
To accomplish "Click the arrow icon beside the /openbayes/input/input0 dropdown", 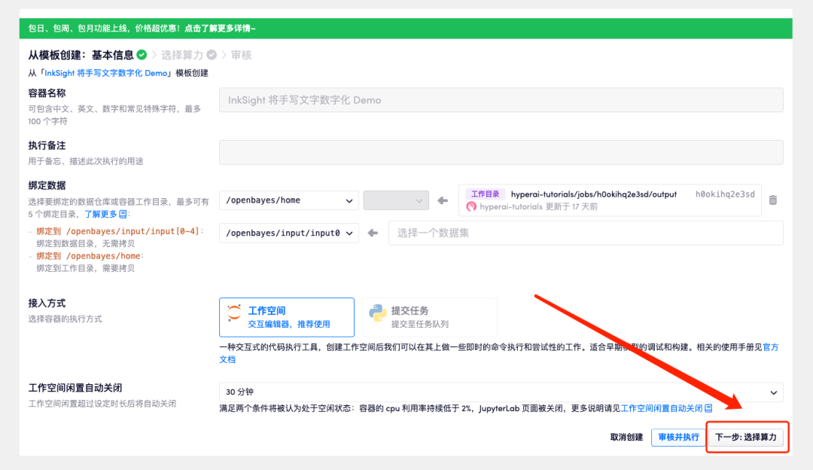I will pos(373,233).
